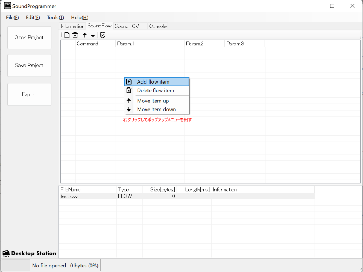Switch to the Information tab
The width and height of the screenshot is (363, 272).
pyautogui.click(x=72, y=26)
